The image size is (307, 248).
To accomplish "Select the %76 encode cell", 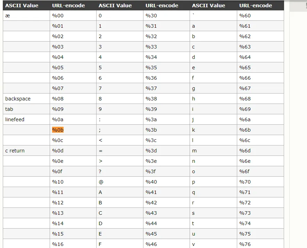I will 245,244.
